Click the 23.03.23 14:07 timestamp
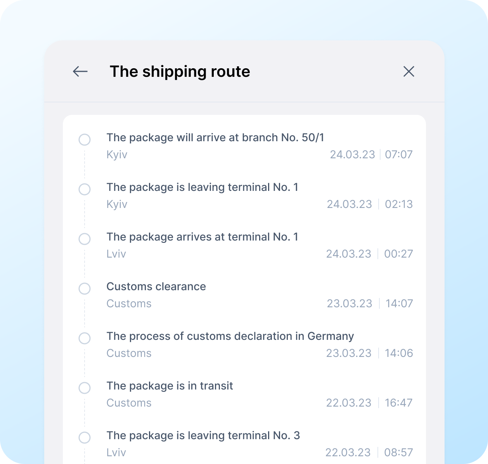This screenshot has height=464, width=488. pos(370,304)
